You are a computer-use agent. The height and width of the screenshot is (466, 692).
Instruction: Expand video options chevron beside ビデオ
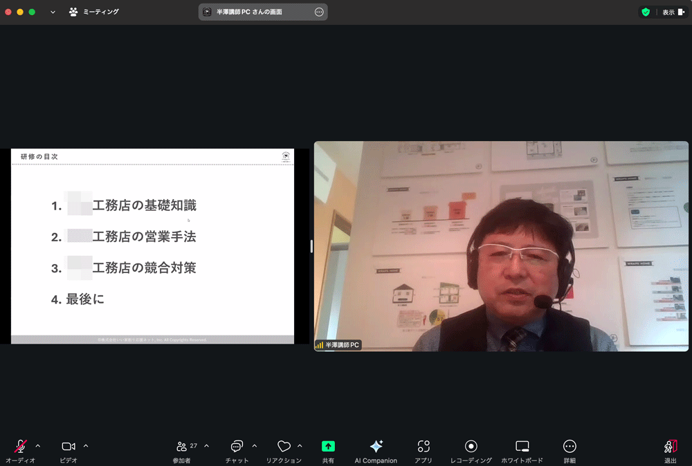point(86,446)
